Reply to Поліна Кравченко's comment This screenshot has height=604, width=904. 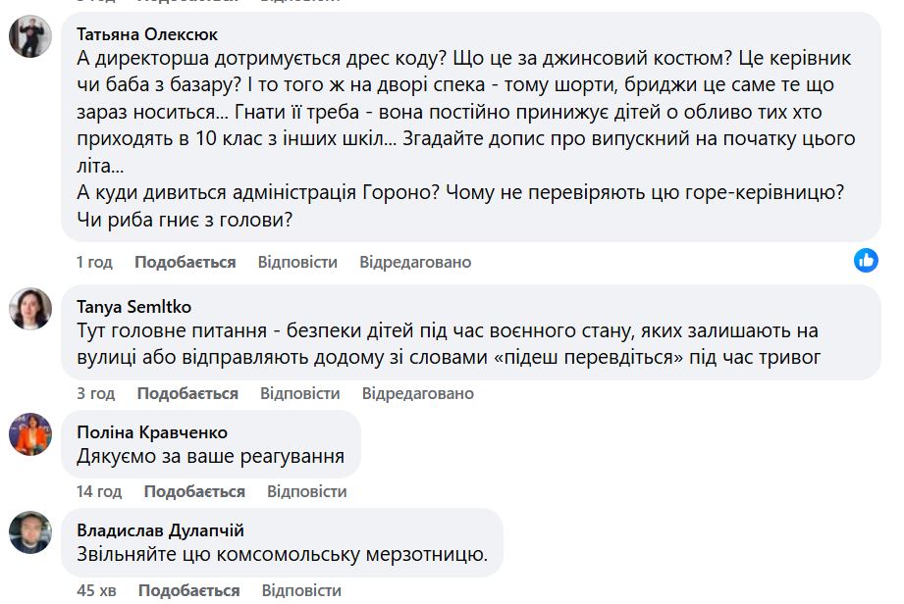coord(306,491)
